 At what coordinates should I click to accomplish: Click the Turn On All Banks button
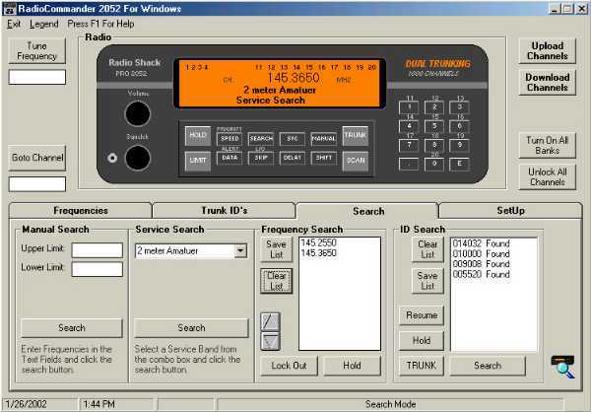(x=548, y=145)
